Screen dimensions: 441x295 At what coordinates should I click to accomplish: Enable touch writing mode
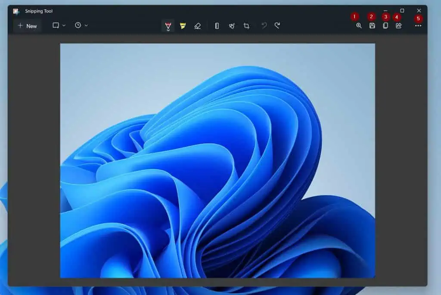[232, 26]
